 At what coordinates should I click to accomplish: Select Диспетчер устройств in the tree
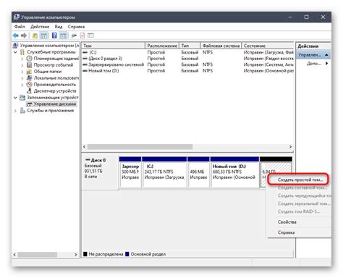click(x=55, y=91)
